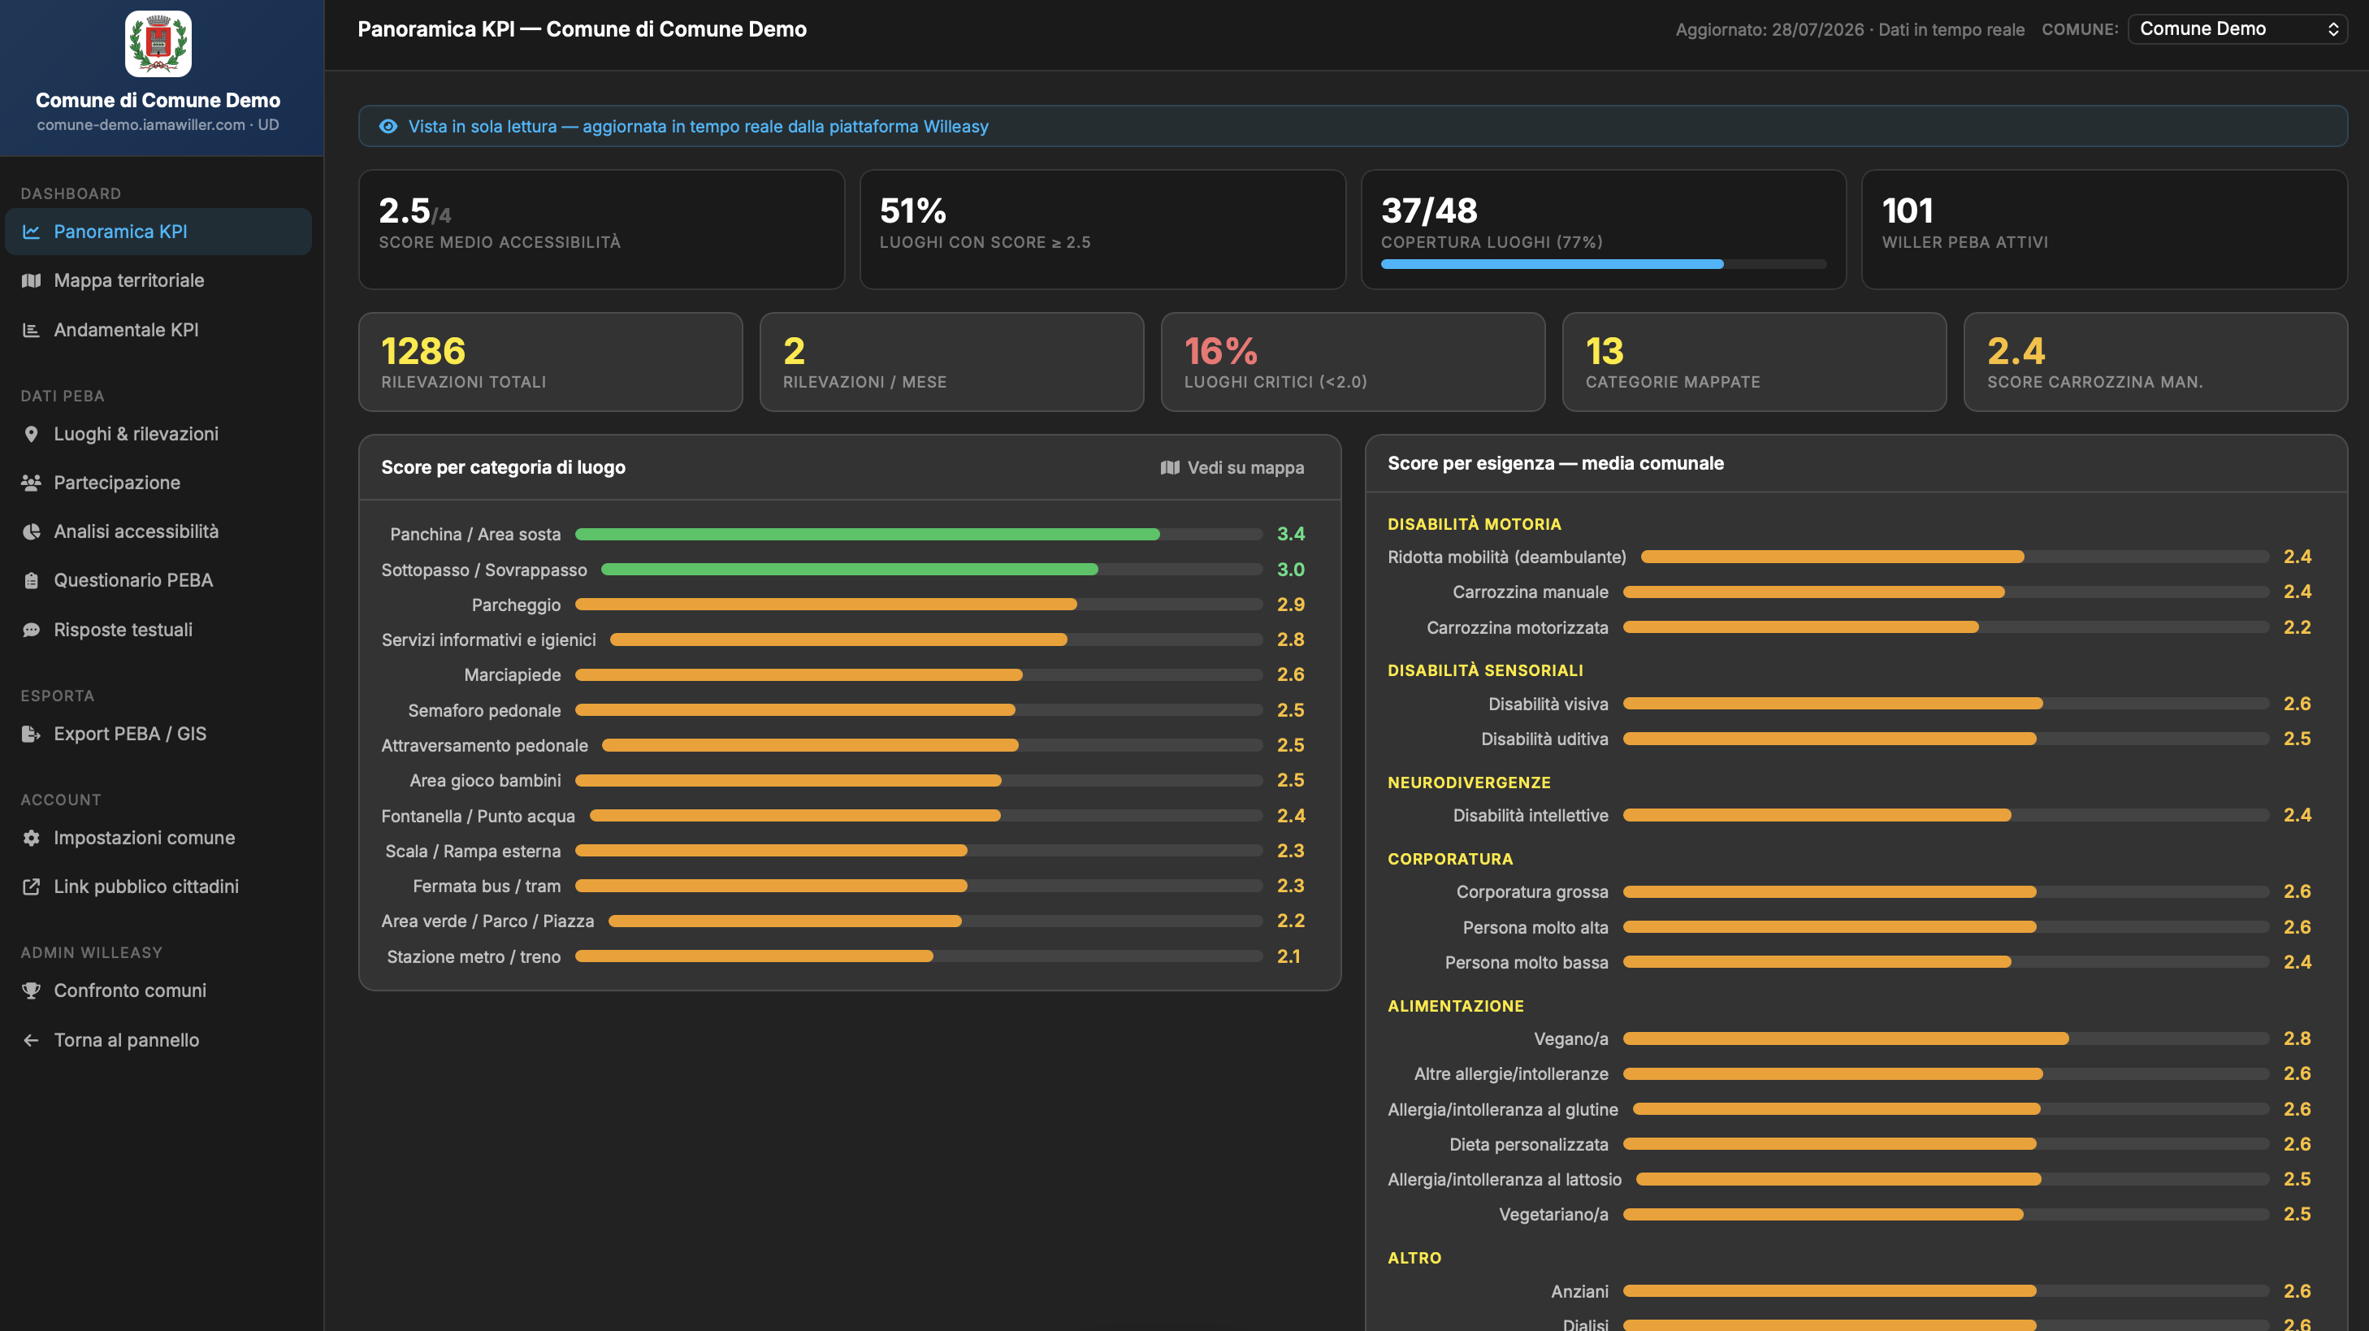Click Vedi su mappa link
Screen dimensions: 2369x1331
click(x=1232, y=467)
